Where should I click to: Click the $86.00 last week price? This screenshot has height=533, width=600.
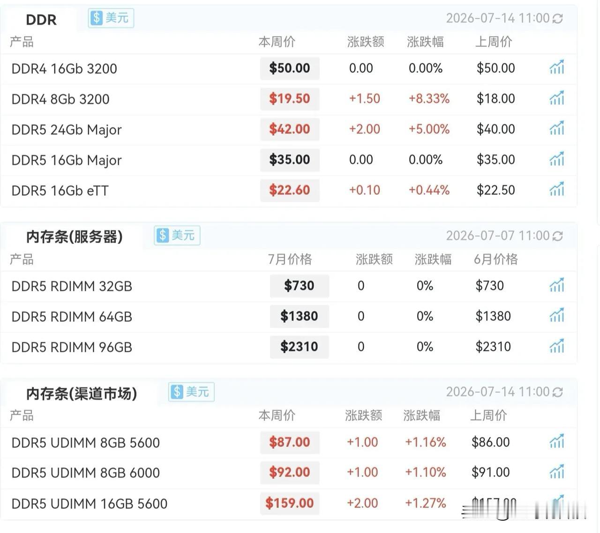pos(490,442)
